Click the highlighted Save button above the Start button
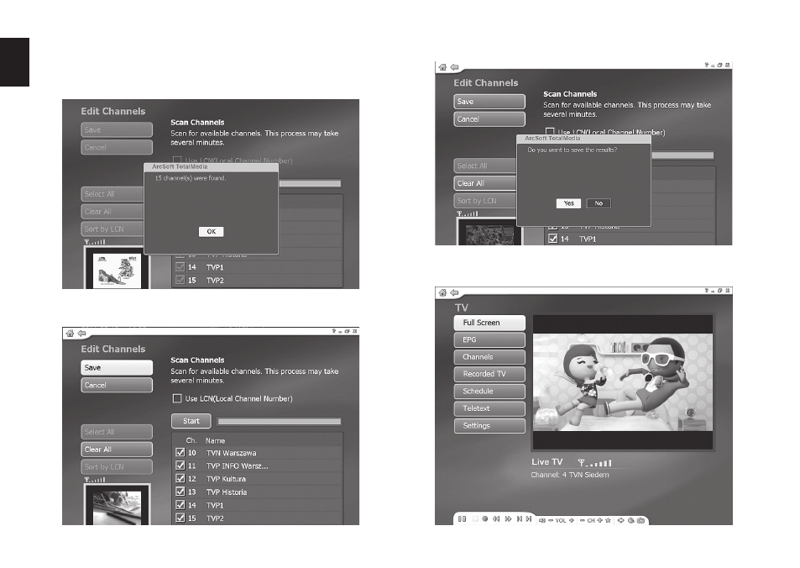800x568 pixels. tap(117, 368)
